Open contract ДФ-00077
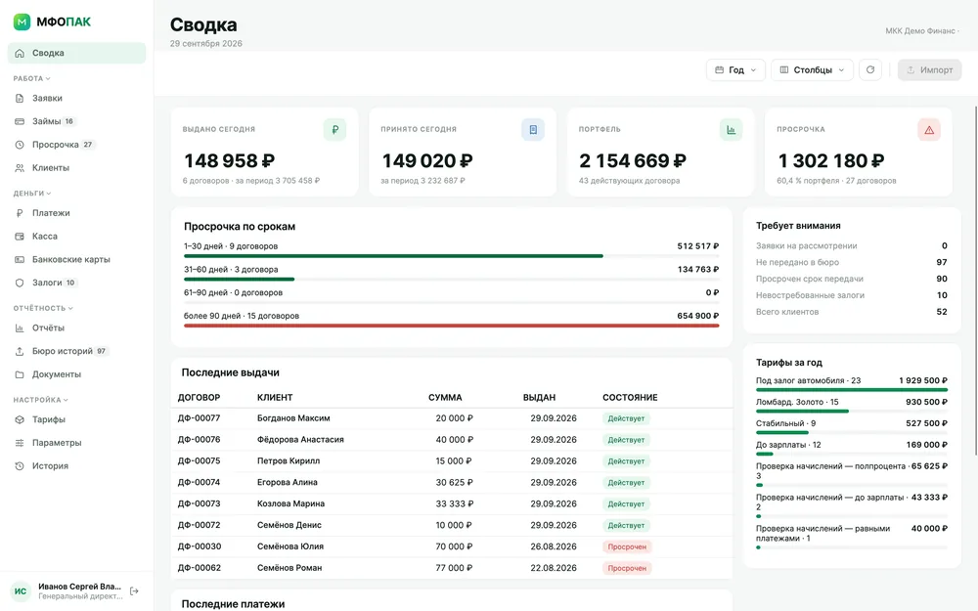The height and width of the screenshot is (611, 978). [x=199, y=418]
